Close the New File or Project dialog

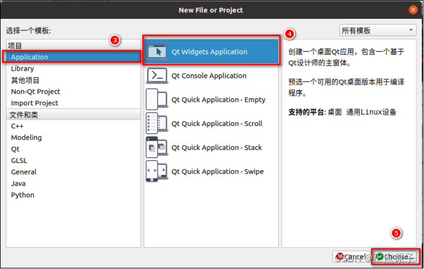[x=413, y=10]
